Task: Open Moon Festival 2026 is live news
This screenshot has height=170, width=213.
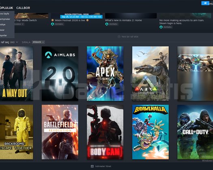Action: tap(70, 20)
